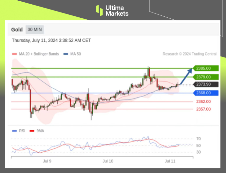Click the 2362.00 red support label

203,101
